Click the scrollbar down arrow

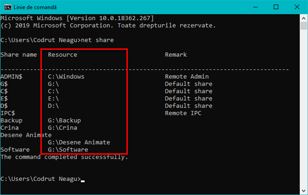304,190
